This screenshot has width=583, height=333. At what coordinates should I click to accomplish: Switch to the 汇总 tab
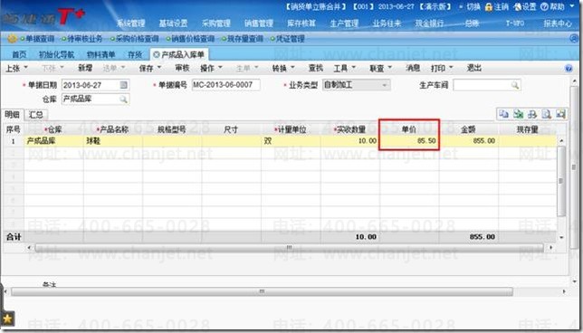(36, 114)
